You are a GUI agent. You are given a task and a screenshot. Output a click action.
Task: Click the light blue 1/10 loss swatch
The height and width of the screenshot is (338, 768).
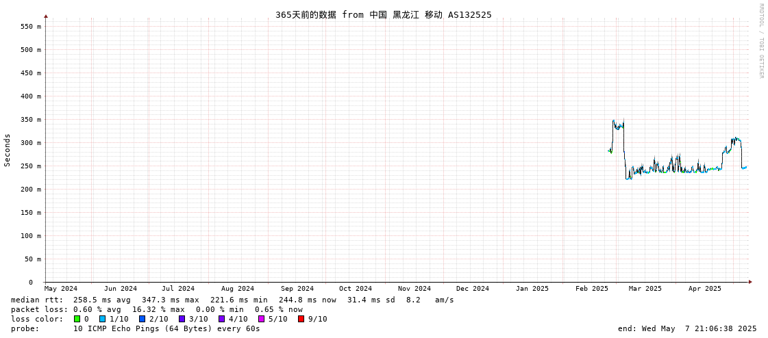tap(102, 319)
